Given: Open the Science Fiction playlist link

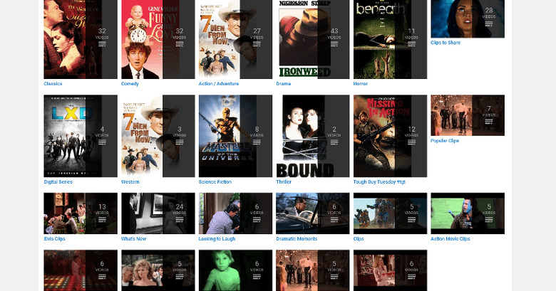Looking at the screenshot, I should click(215, 182).
